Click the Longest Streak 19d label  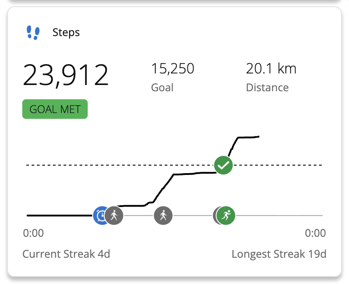(279, 254)
